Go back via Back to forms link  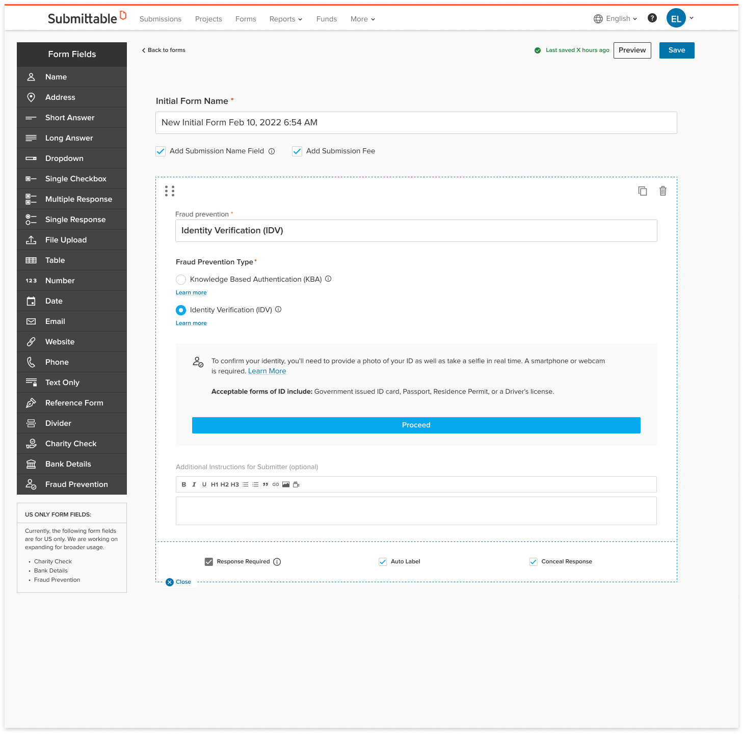[x=164, y=50]
